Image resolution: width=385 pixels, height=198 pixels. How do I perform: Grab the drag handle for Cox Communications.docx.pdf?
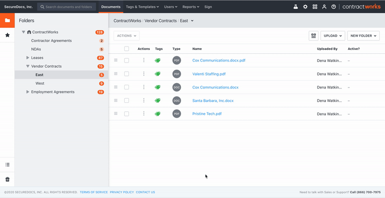click(x=115, y=60)
